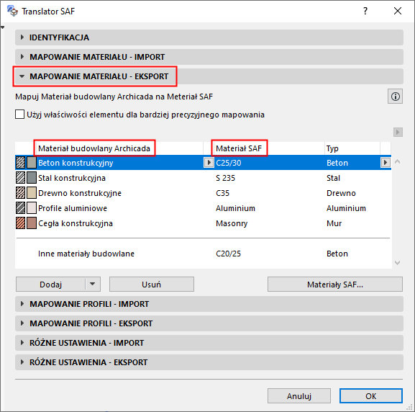Select the Profile aluminiowe row
Image resolution: width=415 pixels, height=412 pixels.
(x=203, y=208)
